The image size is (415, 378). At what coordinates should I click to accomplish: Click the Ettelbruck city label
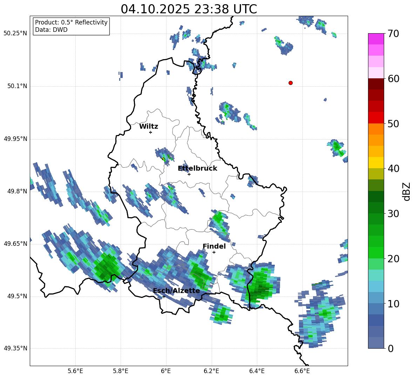coord(197,168)
